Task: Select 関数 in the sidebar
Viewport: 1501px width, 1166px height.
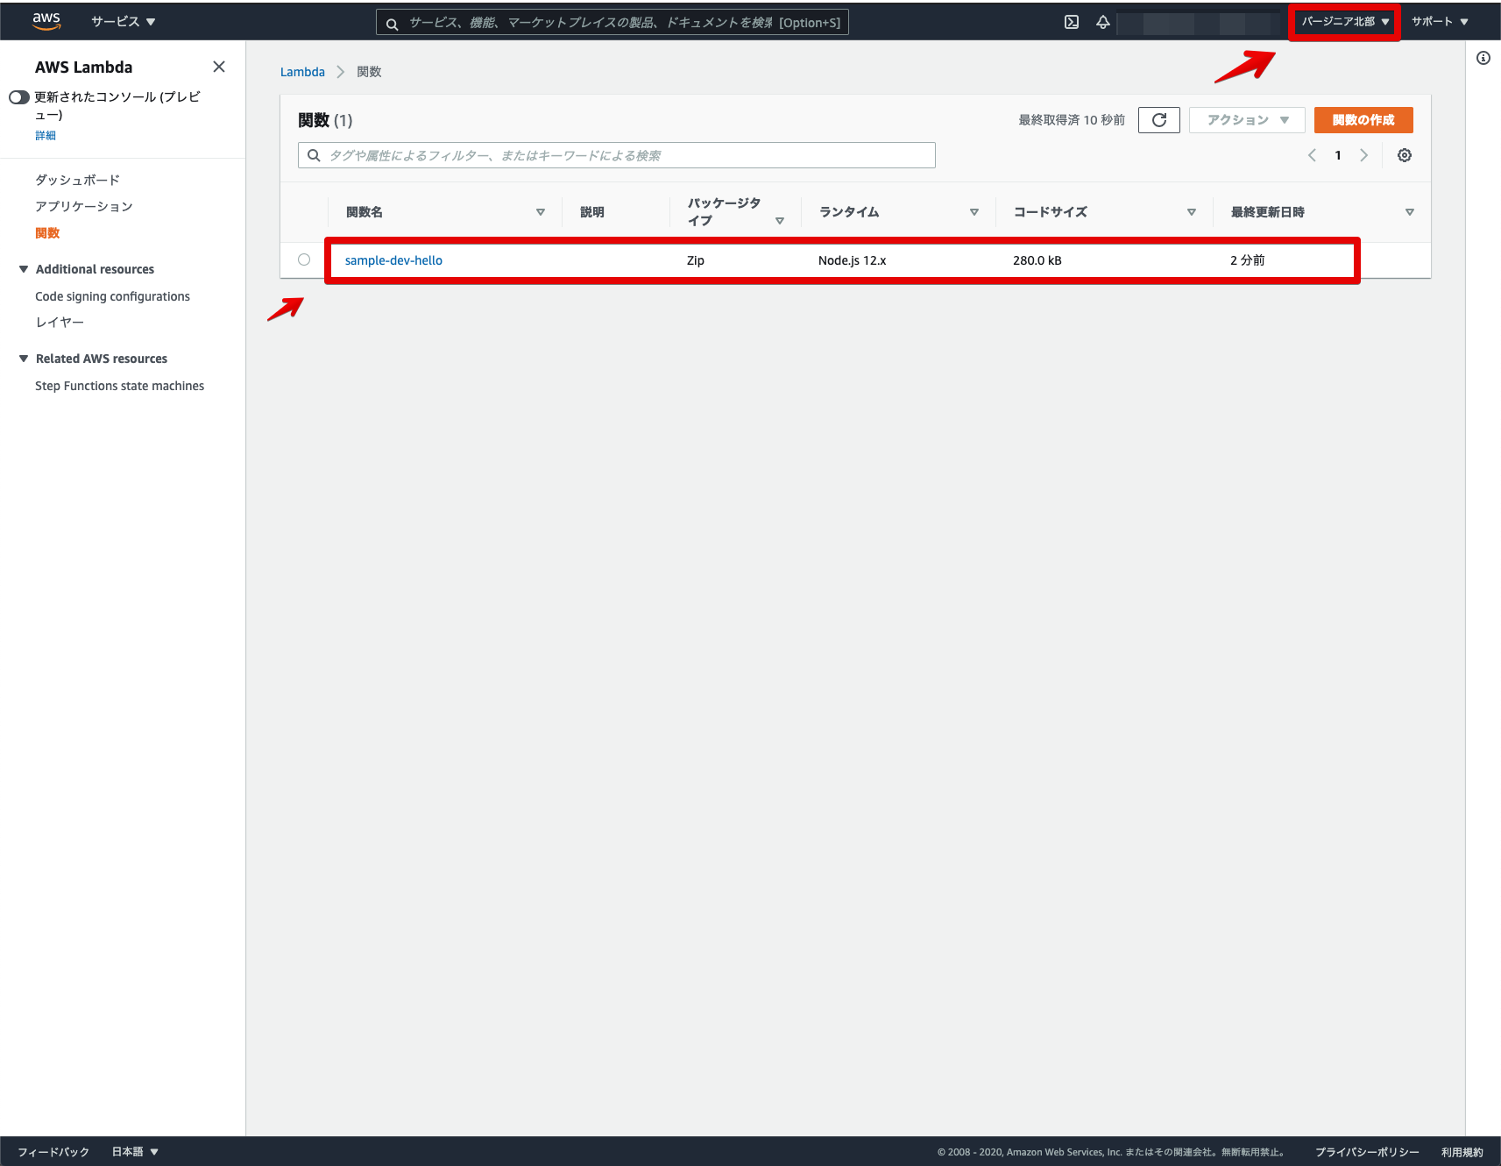Action: tap(47, 233)
